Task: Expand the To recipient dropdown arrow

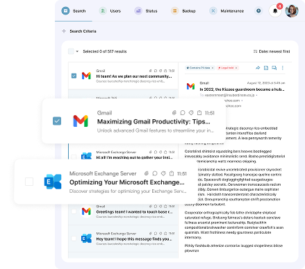Action: click(x=256, y=95)
